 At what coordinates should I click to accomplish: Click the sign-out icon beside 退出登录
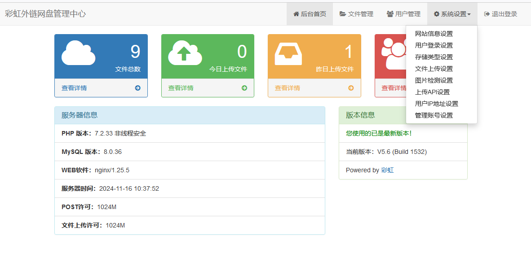click(x=487, y=14)
